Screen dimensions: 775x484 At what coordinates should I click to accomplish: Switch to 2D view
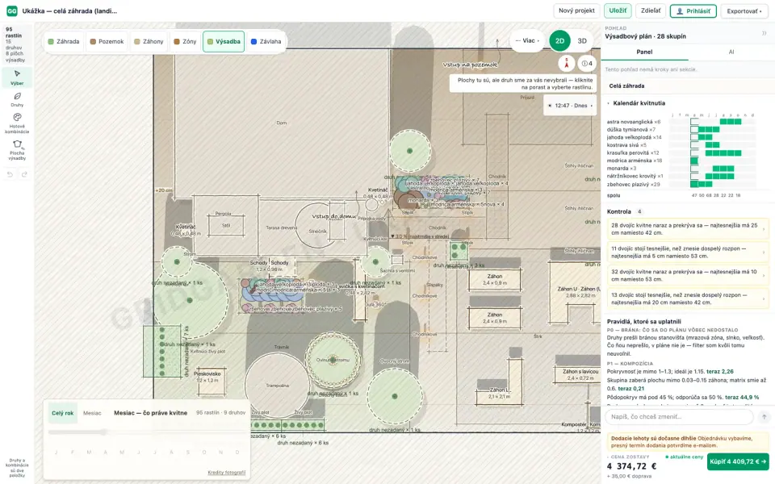[559, 41]
